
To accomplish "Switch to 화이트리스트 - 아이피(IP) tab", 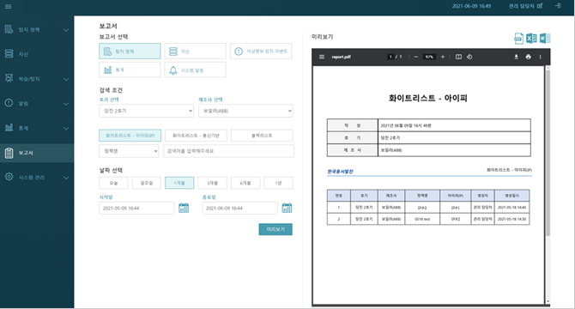I will click(x=130, y=136).
